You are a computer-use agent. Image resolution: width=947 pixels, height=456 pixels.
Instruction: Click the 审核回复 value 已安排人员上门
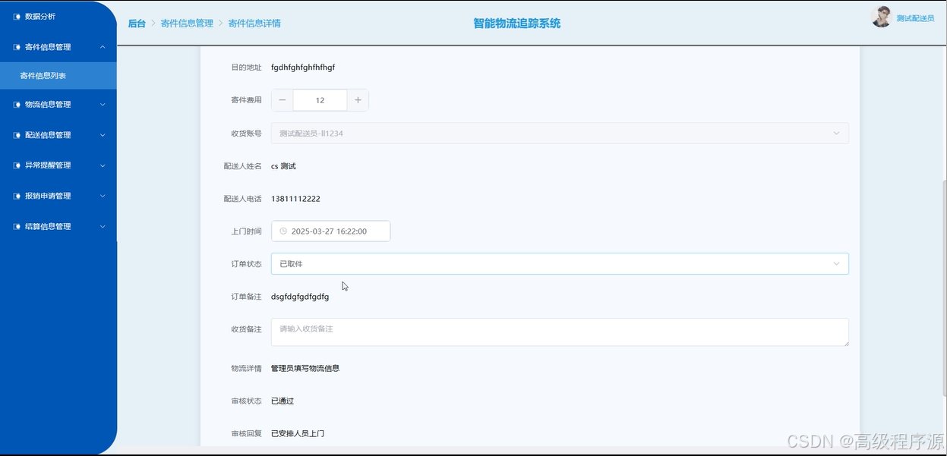(298, 433)
